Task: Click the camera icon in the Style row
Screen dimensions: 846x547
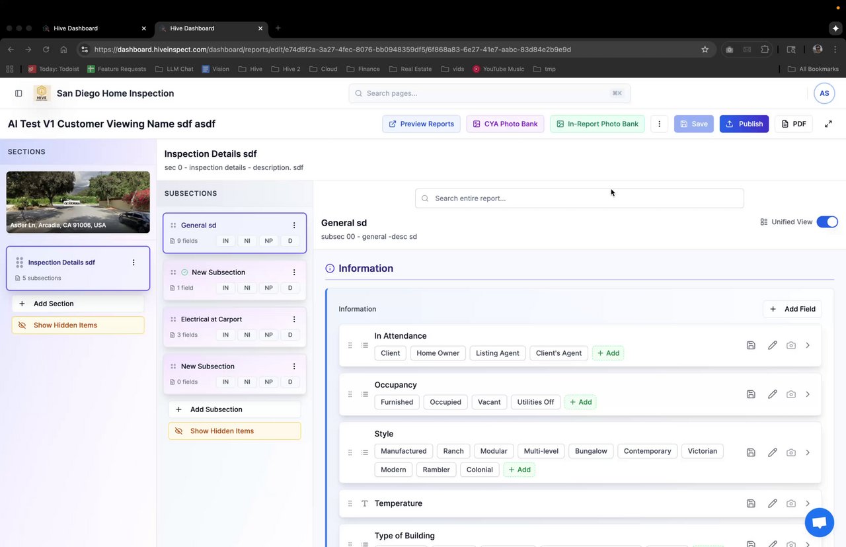Action: point(791,452)
